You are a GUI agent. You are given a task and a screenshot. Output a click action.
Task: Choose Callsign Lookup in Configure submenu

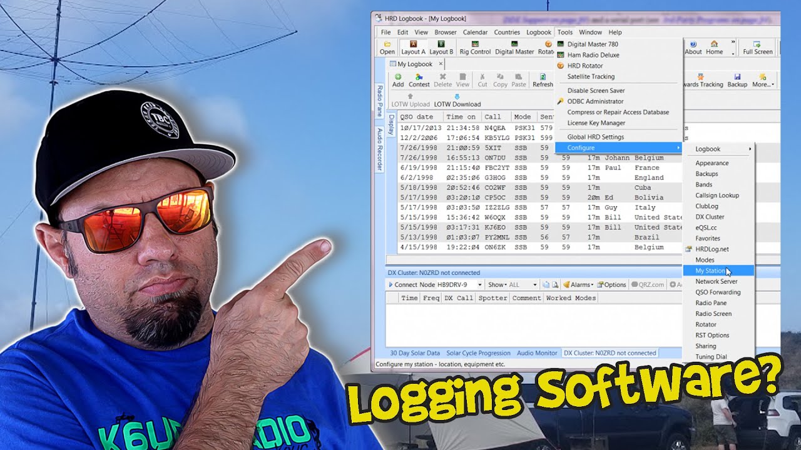[x=718, y=195]
